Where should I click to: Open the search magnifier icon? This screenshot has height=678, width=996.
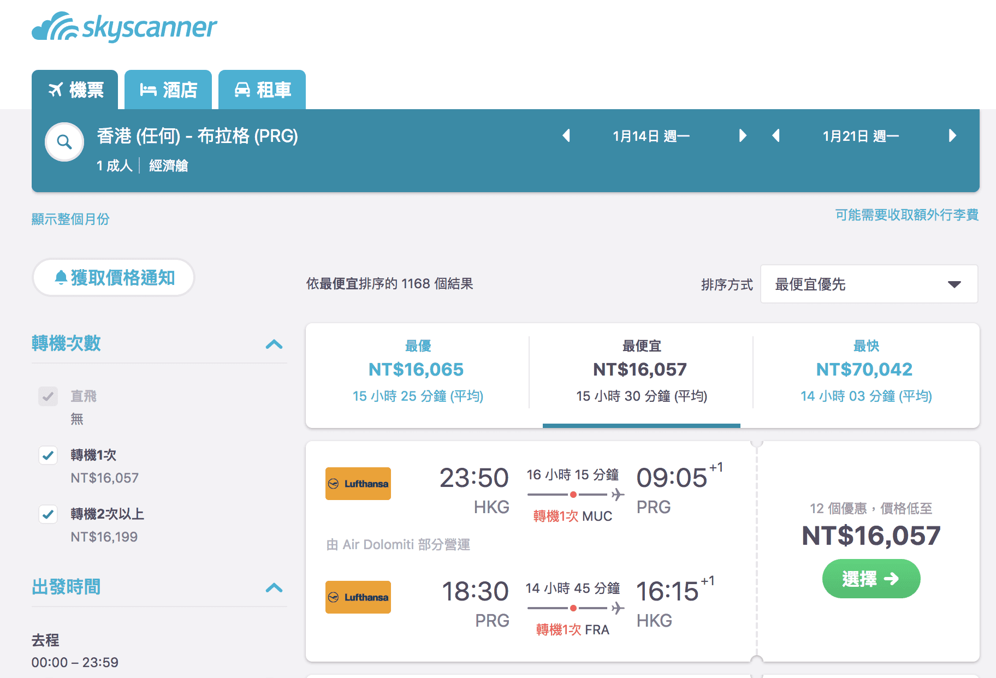tap(64, 142)
